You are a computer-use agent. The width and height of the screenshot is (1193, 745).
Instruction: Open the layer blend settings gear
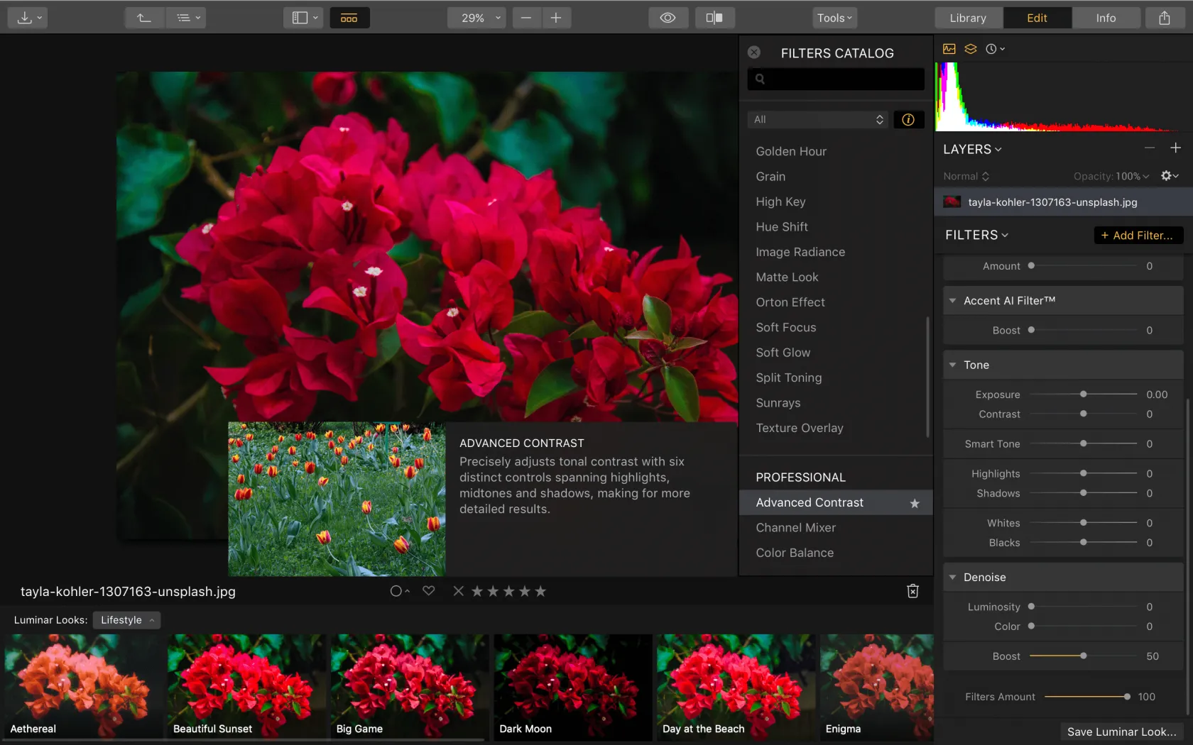(x=1167, y=175)
